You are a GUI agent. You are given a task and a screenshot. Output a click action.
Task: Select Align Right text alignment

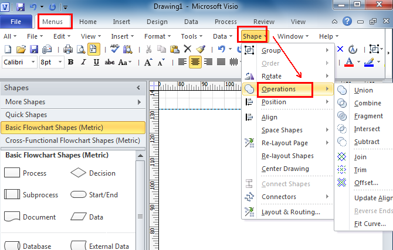208,62
